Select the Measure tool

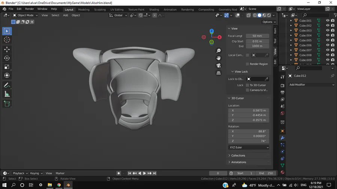pos(7,94)
